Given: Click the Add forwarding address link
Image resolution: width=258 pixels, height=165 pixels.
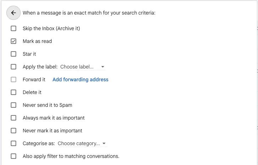Looking at the screenshot, I should 80,79.
